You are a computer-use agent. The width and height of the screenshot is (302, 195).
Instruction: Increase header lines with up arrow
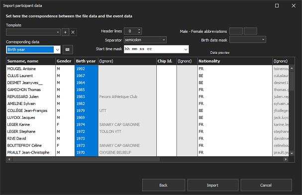[139, 29]
